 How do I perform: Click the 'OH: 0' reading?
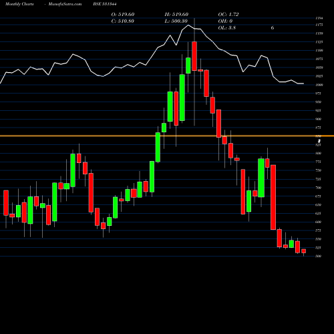click(x=225, y=21)
